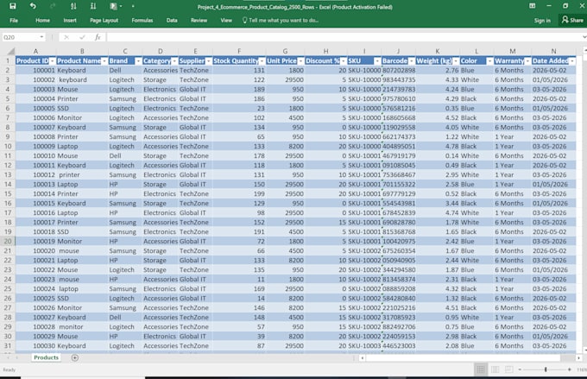Click the Tell me lightbulb search box
The height and width of the screenshot is (379, 587).
click(x=281, y=20)
